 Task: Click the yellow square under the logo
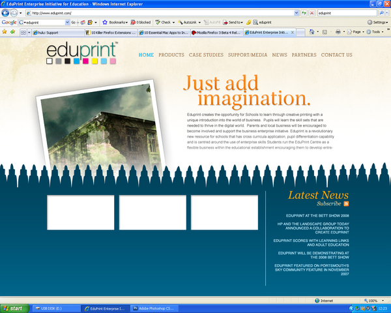[x=94, y=61]
